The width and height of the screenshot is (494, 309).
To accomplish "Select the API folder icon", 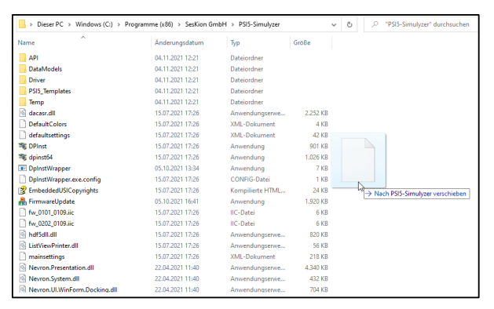I will (x=22, y=58).
